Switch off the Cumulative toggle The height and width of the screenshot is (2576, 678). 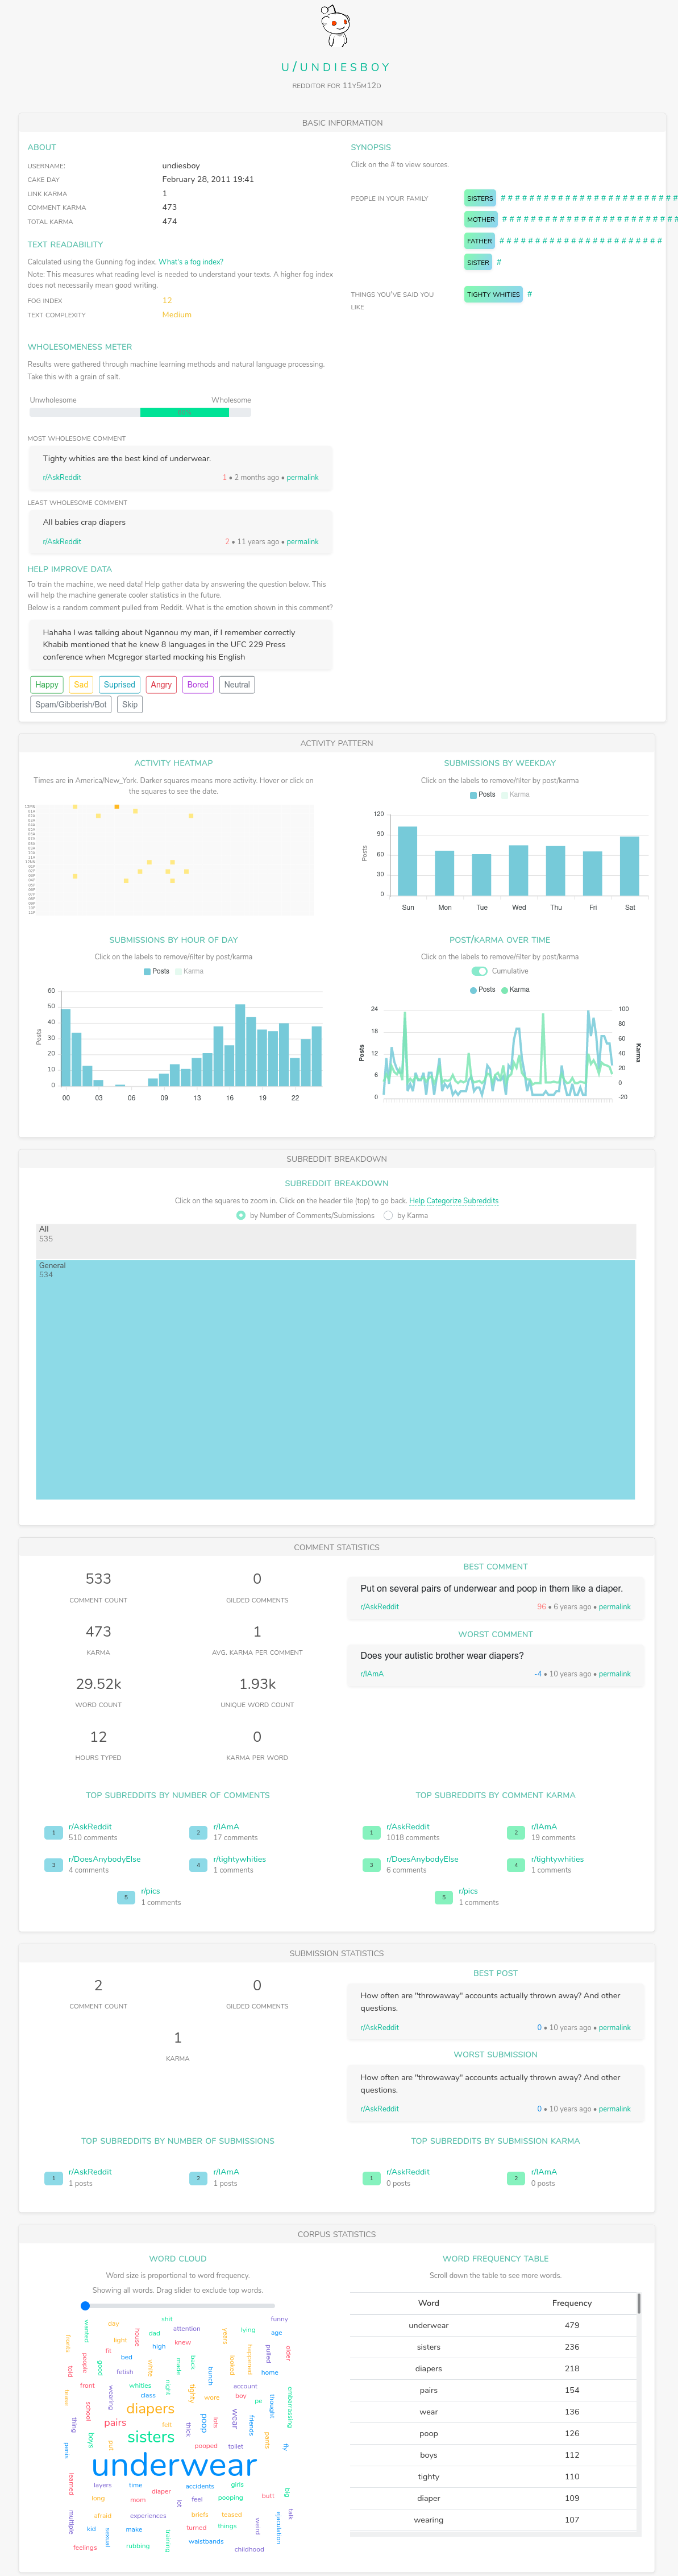point(479,971)
